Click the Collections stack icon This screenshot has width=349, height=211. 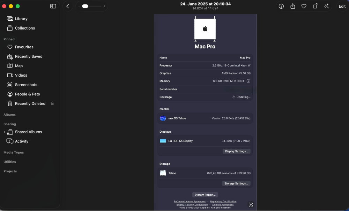tap(10, 28)
